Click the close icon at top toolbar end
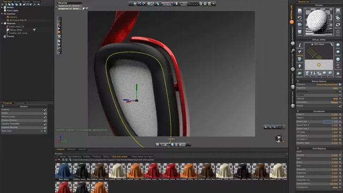 click(214, 4)
